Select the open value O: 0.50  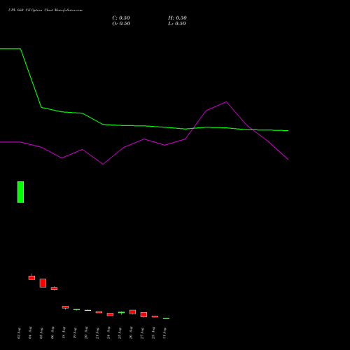[121, 24]
